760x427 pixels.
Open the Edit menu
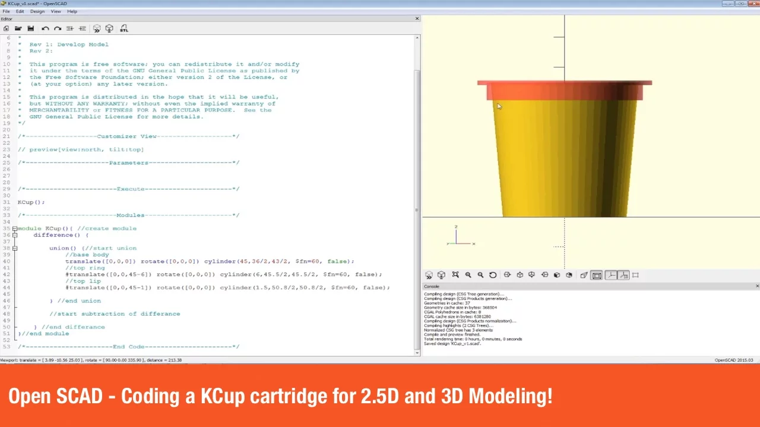click(x=20, y=11)
